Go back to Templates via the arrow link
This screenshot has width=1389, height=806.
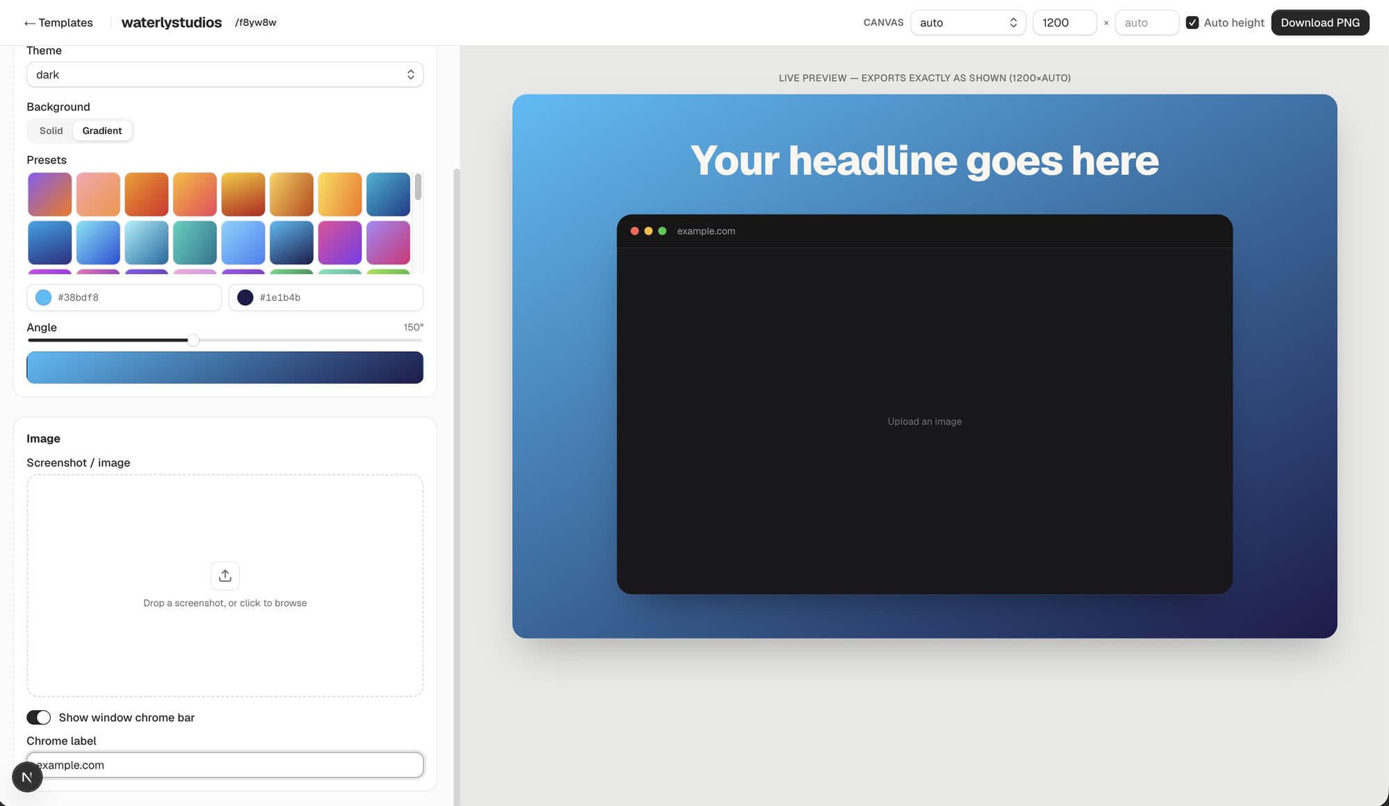58,23
